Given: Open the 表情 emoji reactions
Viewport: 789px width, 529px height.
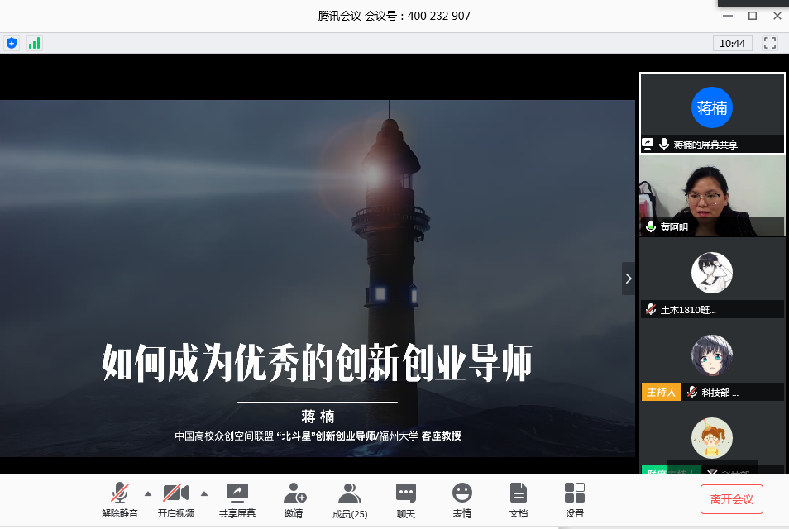Looking at the screenshot, I should tap(461, 499).
